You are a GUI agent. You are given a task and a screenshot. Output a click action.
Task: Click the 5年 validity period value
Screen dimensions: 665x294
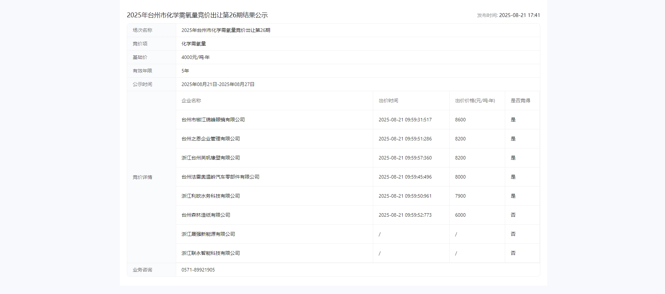tap(185, 71)
